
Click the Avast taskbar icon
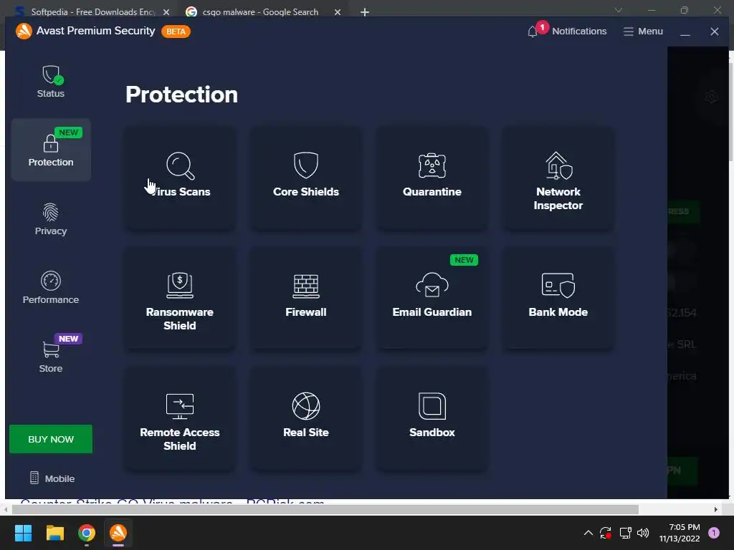pos(118,533)
